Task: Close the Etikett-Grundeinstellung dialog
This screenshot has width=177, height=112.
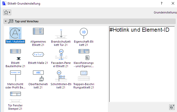Action: (x=173, y=3)
